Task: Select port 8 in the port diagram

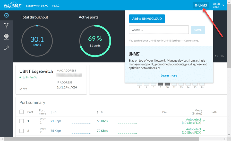Action: click(x=160, y=84)
